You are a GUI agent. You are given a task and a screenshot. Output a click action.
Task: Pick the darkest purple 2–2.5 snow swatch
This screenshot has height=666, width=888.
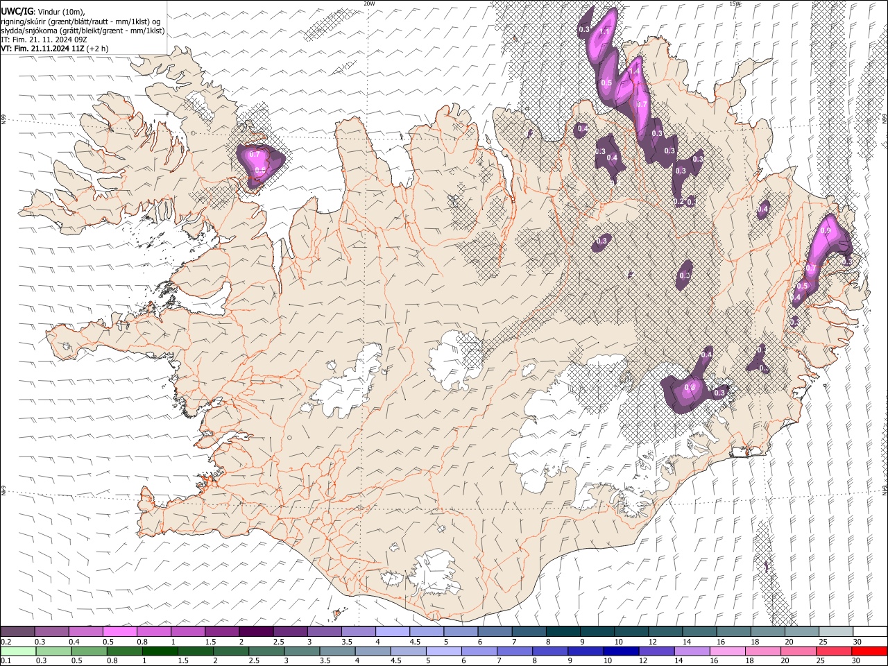[256, 631]
